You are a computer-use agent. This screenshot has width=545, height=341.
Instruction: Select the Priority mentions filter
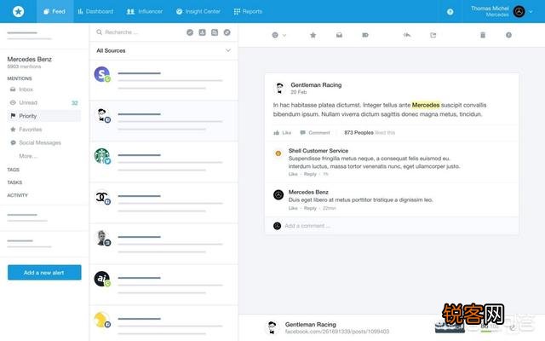[x=43, y=116]
